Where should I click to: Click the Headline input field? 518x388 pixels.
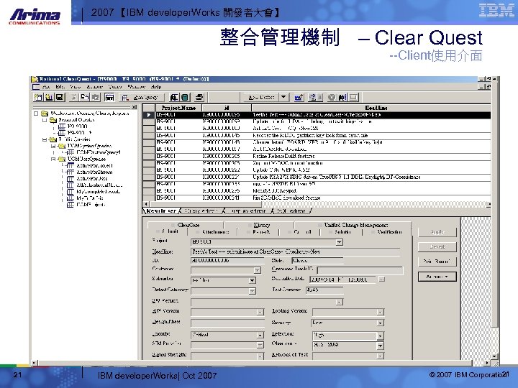(295, 251)
